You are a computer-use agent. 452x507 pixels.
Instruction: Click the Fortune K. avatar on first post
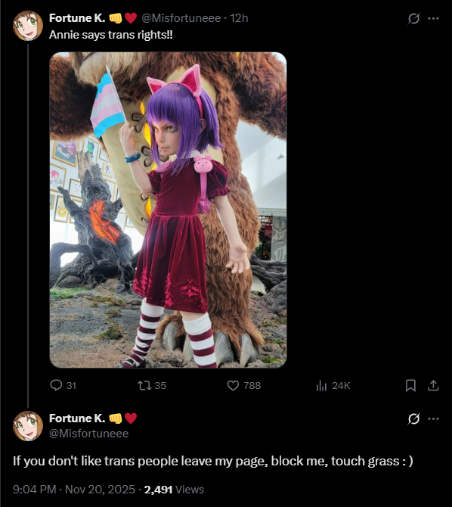28,26
